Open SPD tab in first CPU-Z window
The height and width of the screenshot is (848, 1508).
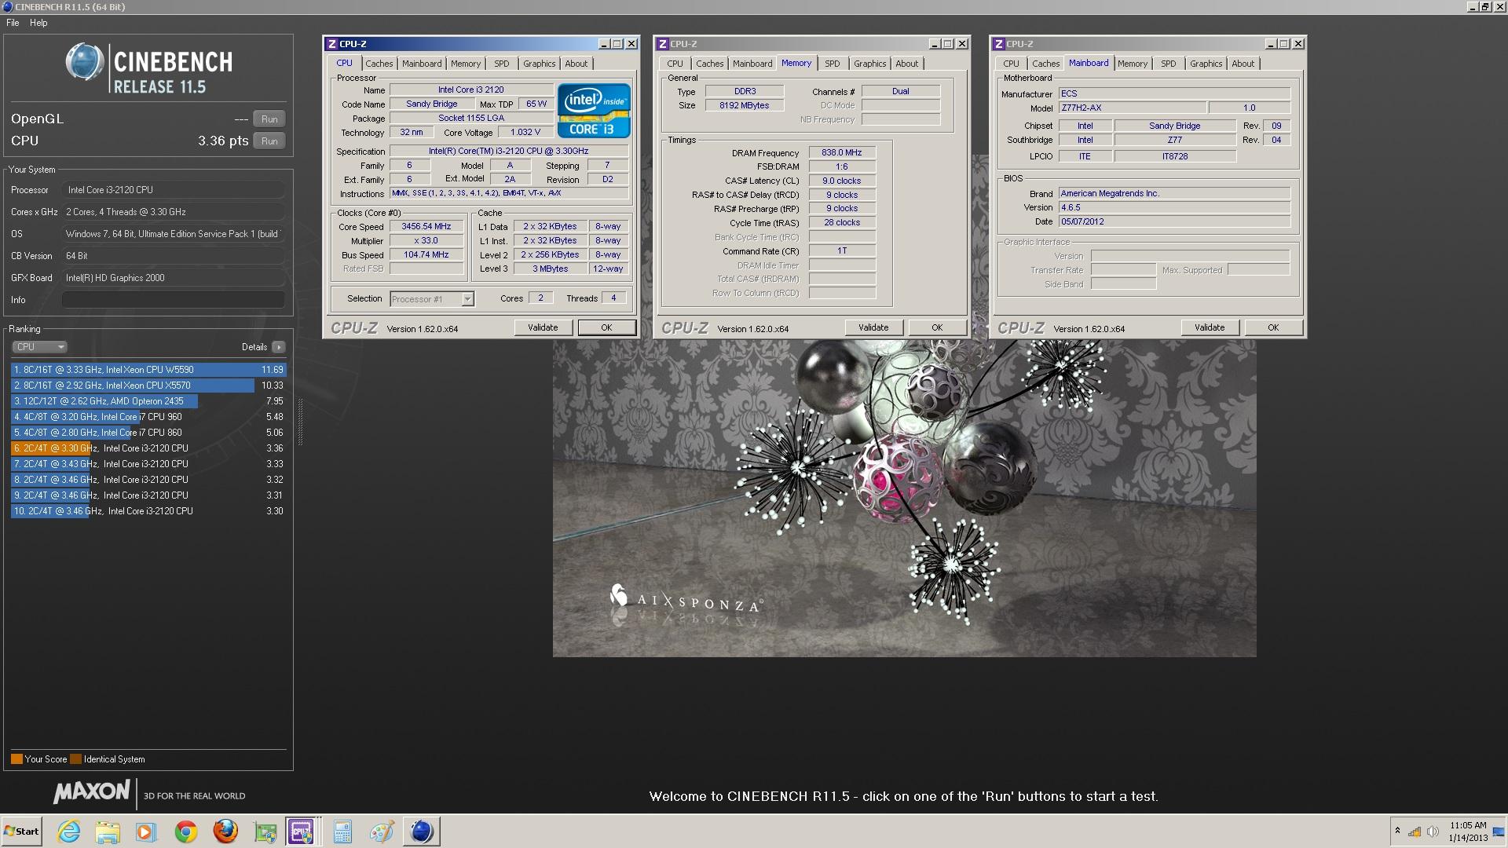pyautogui.click(x=502, y=64)
